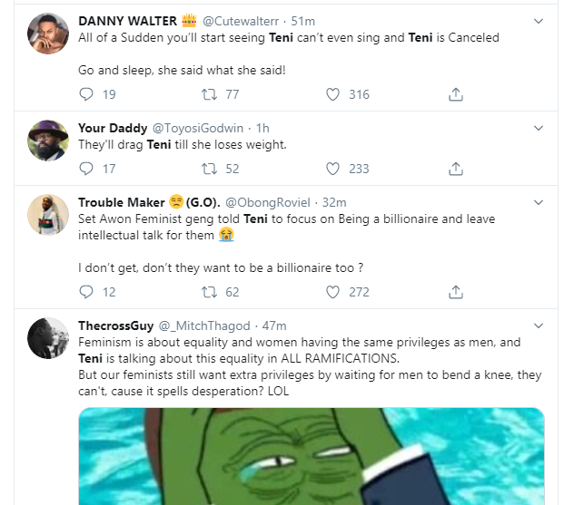Retweet Trouble Maker's tweet
This screenshot has width=564, height=505.
[x=208, y=292]
